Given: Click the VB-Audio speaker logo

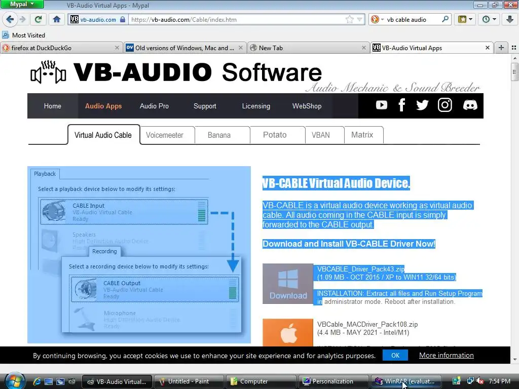Looking at the screenshot, I should click(48, 72).
